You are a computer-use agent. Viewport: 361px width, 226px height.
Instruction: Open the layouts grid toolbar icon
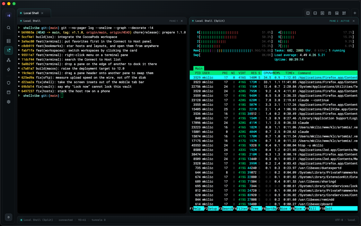point(337,13)
